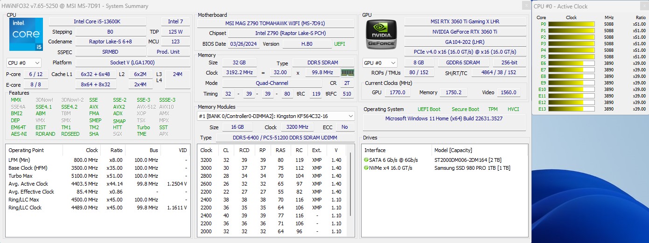Click the RDSEED feature flag
Screen dimensions: 649x243
click(70, 134)
